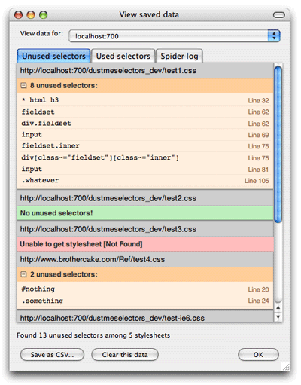Select the div[class~="fieldset"] attribute selector row
The image size is (301, 385).
pyautogui.click(x=145, y=157)
